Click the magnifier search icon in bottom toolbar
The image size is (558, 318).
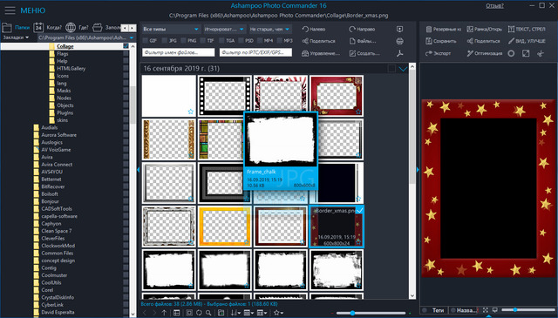coord(208,313)
